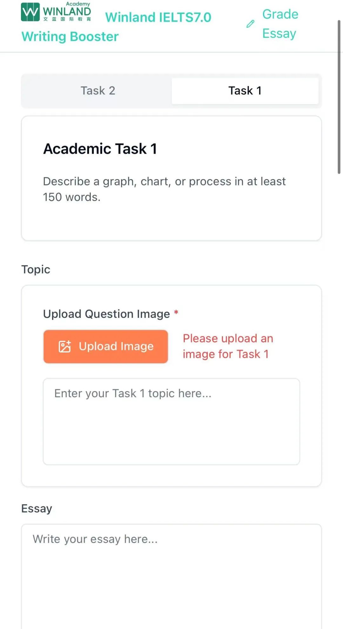Screen dimensions: 343x629
Task: Click the Academic Task 1 info card
Action: coord(171,178)
